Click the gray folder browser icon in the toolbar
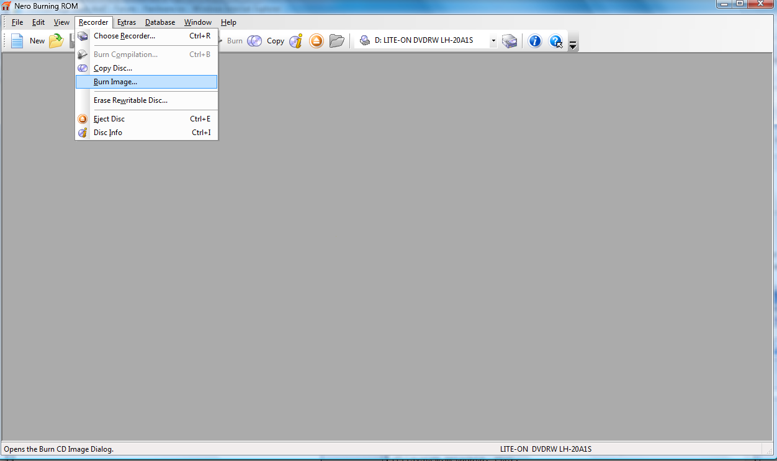This screenshot has height=461, width=777. [x=337, y=41]
